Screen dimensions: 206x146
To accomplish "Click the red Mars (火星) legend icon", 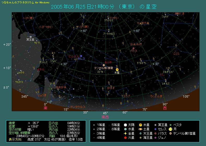I will 125,138.
